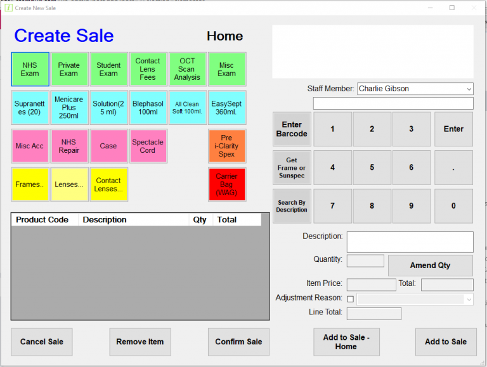This screenshot has height=367, width=487.
Task: Click the blank display panel at top right
Action: [x=373, y=51]
